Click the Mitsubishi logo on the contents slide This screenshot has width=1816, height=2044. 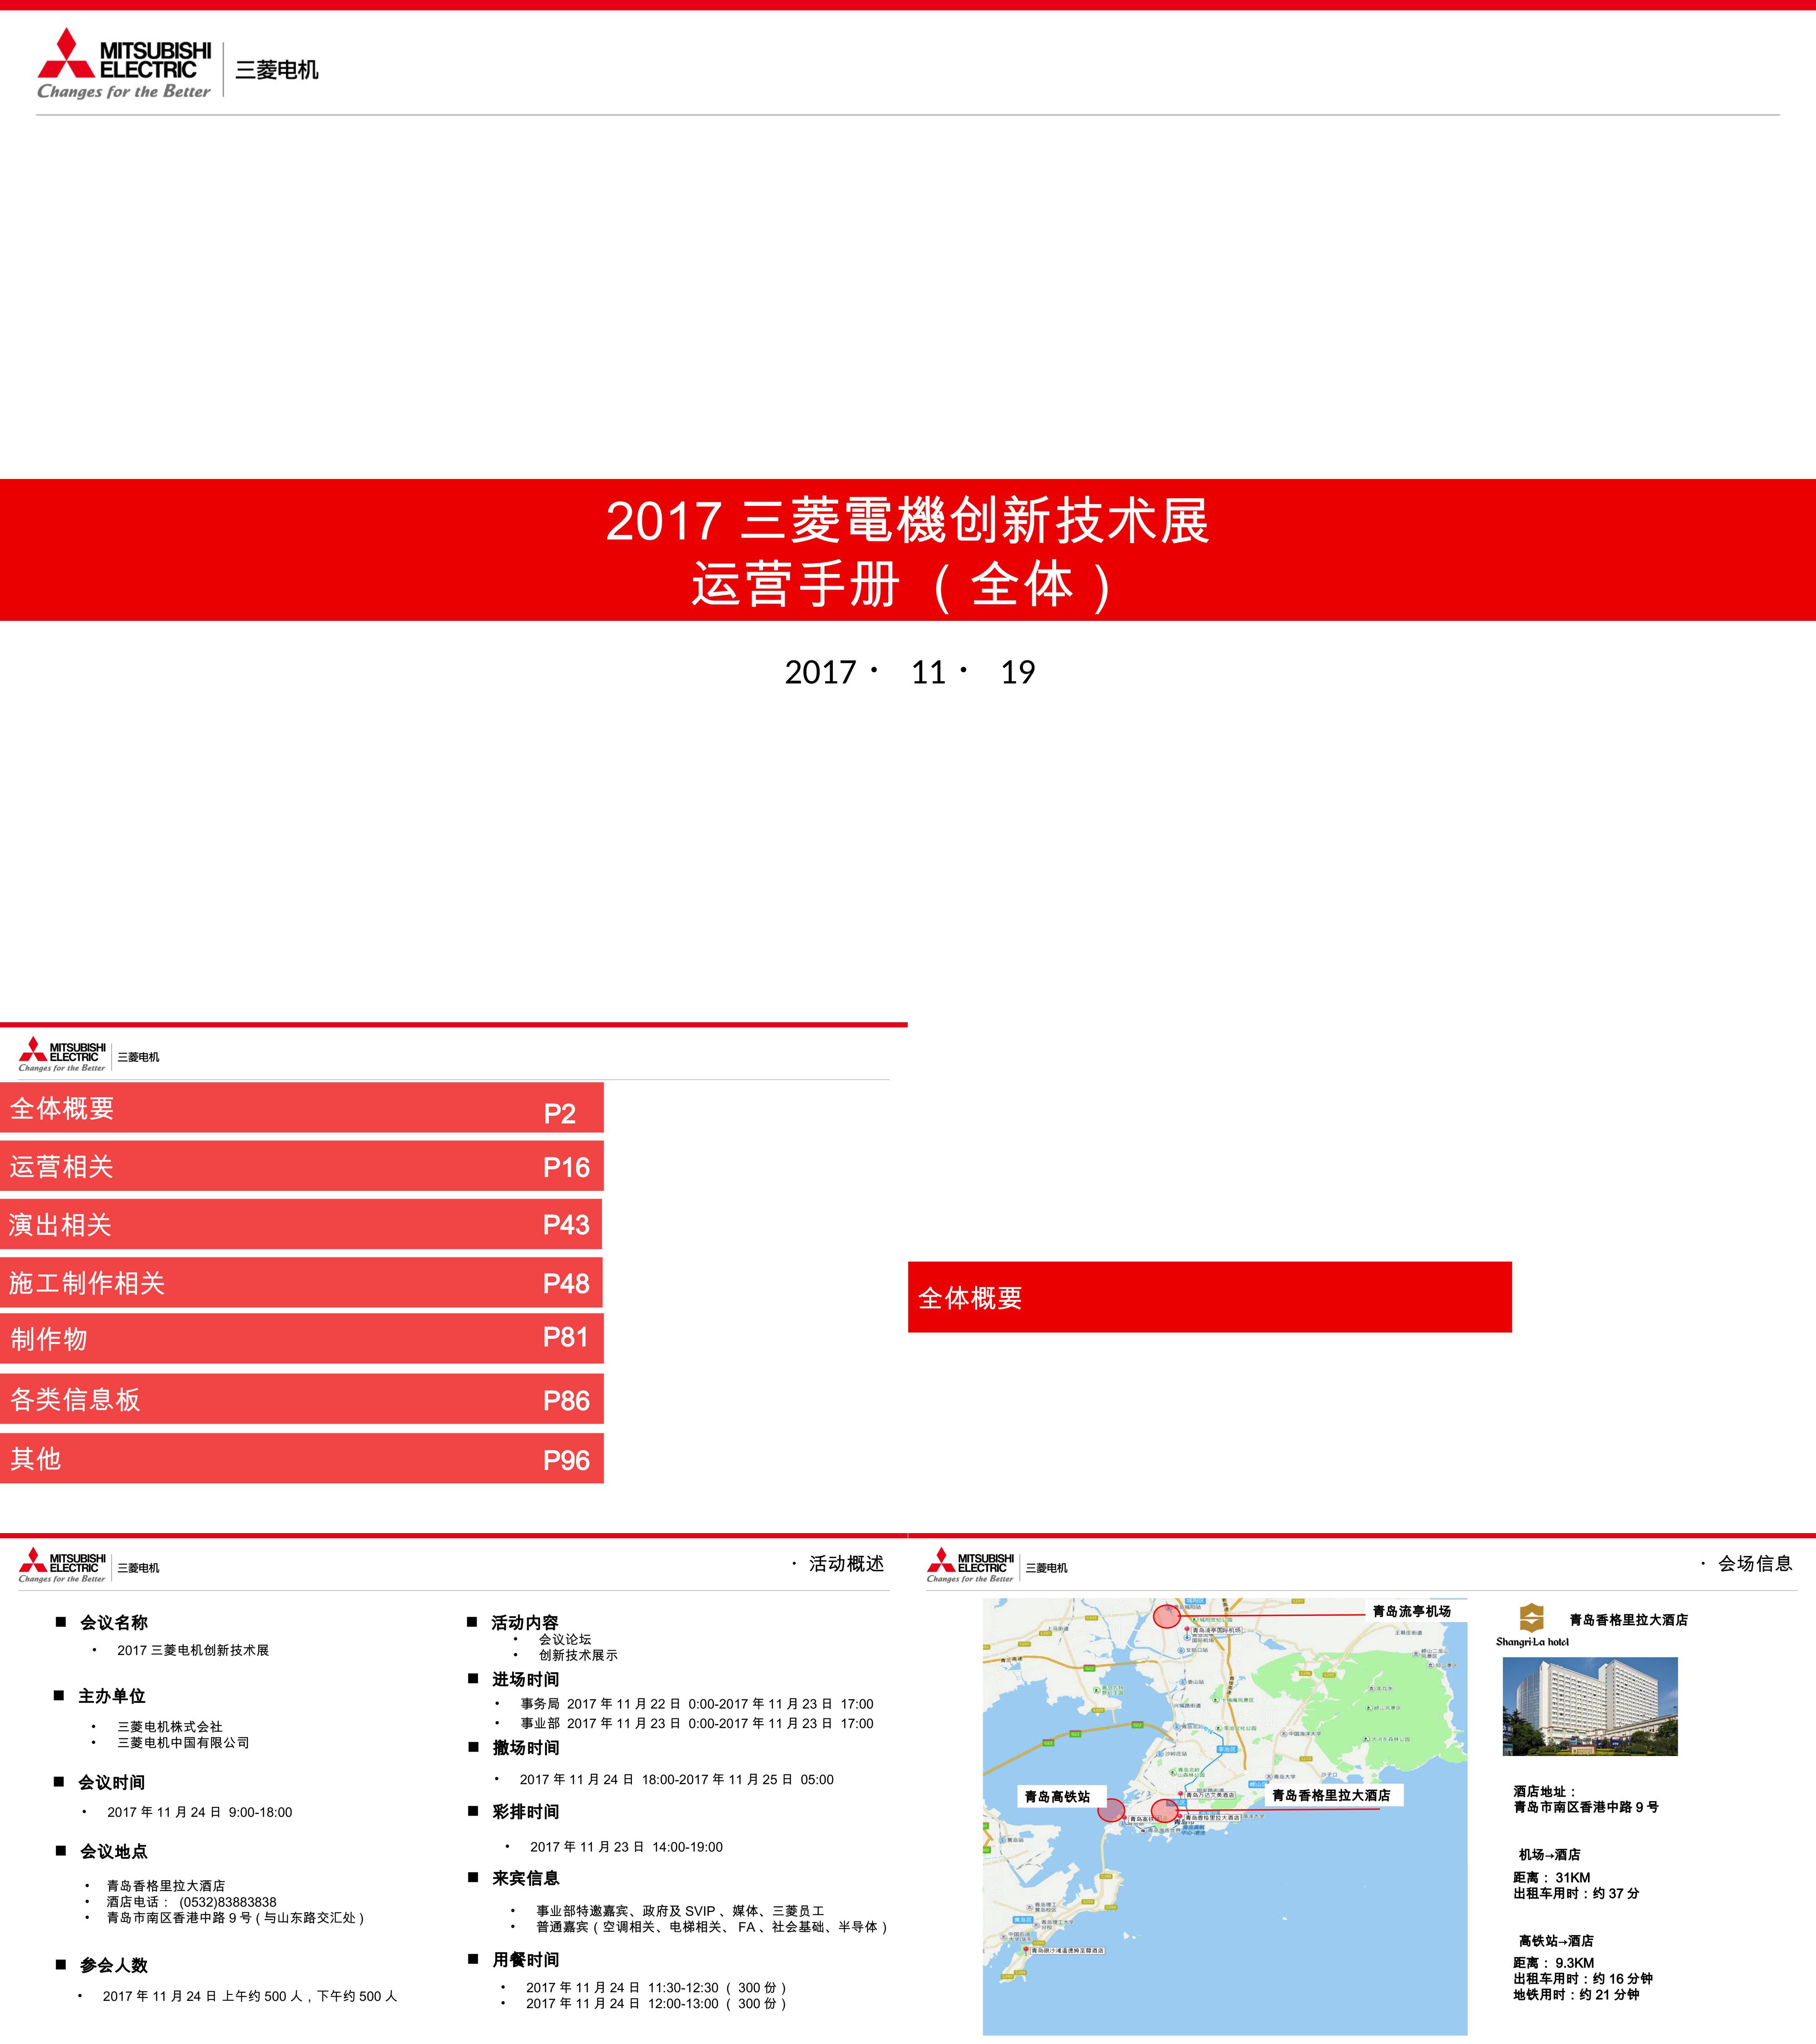click(x=62, y=1055)
